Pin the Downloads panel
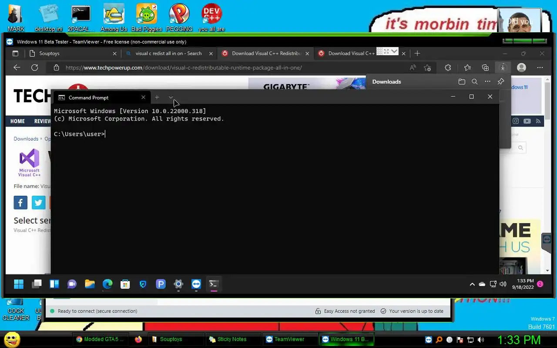Screen dimensions: 557x348 coord(501,82)
